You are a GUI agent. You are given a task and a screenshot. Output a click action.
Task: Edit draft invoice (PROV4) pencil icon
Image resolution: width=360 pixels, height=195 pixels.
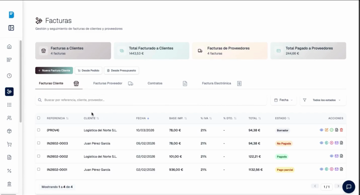tap(326, 130)
